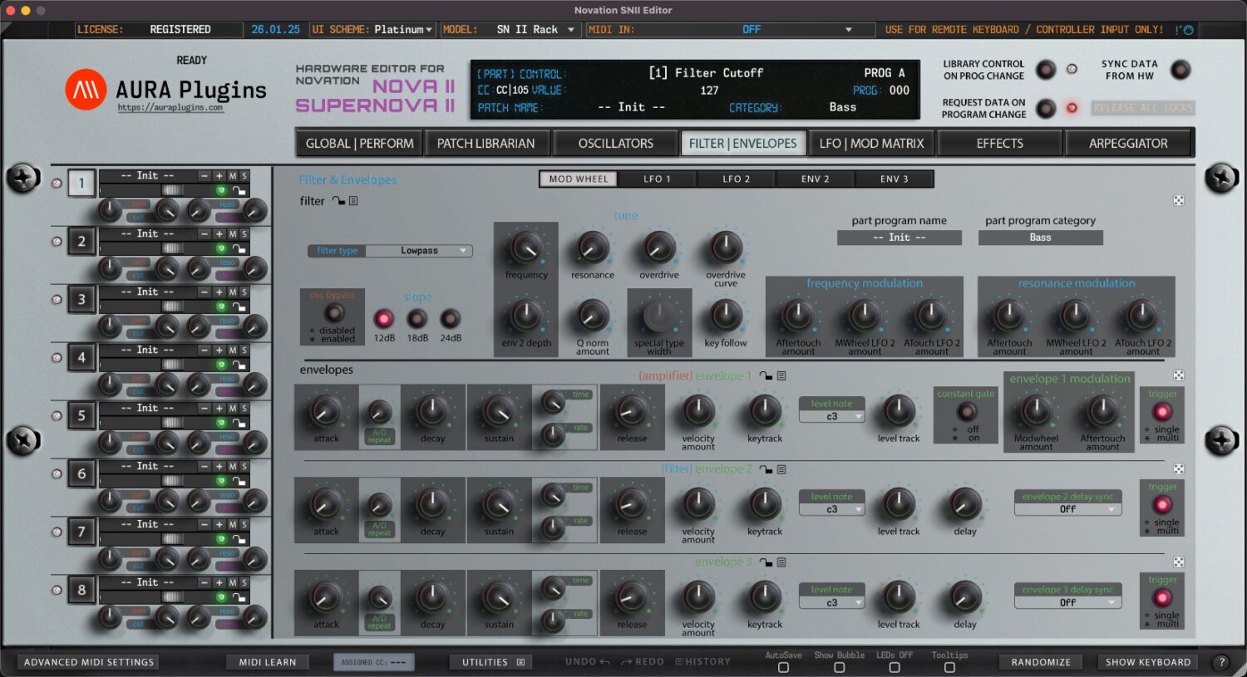The width and height of the screenshot is (1247, 677).
Task: Click the lock icon beside envelope 1
Action: (765, 375)
